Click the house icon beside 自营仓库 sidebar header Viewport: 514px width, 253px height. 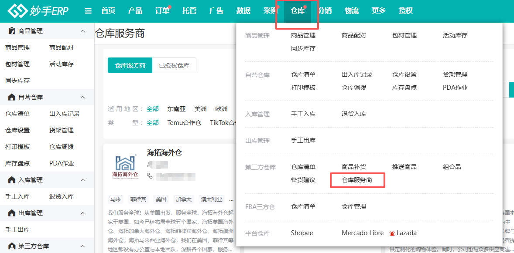[12, 97]
